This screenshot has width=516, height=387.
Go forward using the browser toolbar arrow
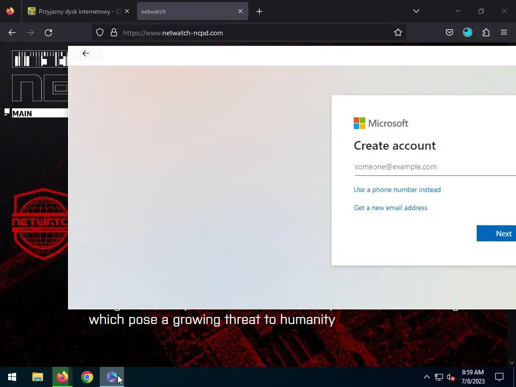[x=30, y=33]
